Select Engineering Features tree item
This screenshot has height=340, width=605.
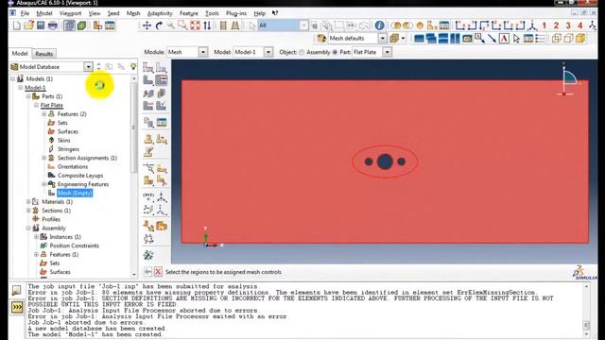(83, 184)
